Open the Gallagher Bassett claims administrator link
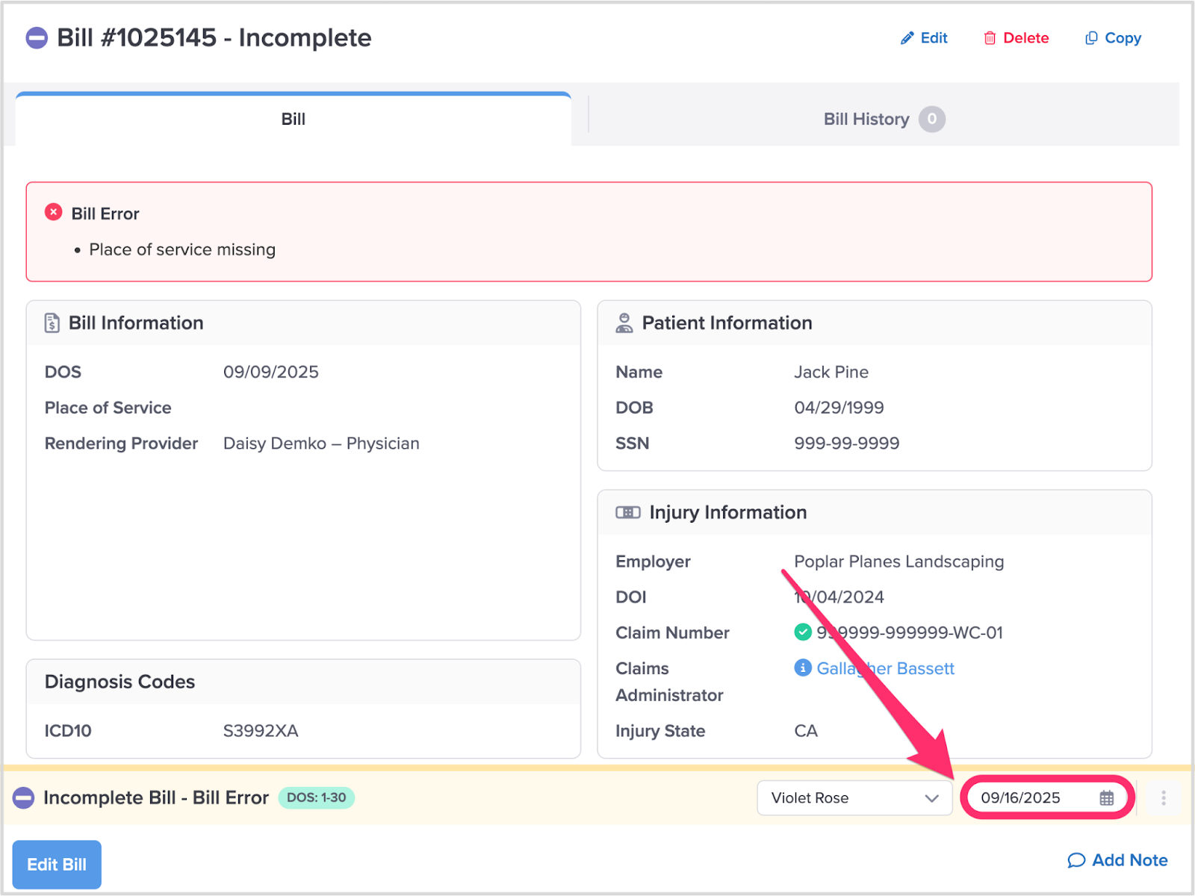 click(885, 668)
